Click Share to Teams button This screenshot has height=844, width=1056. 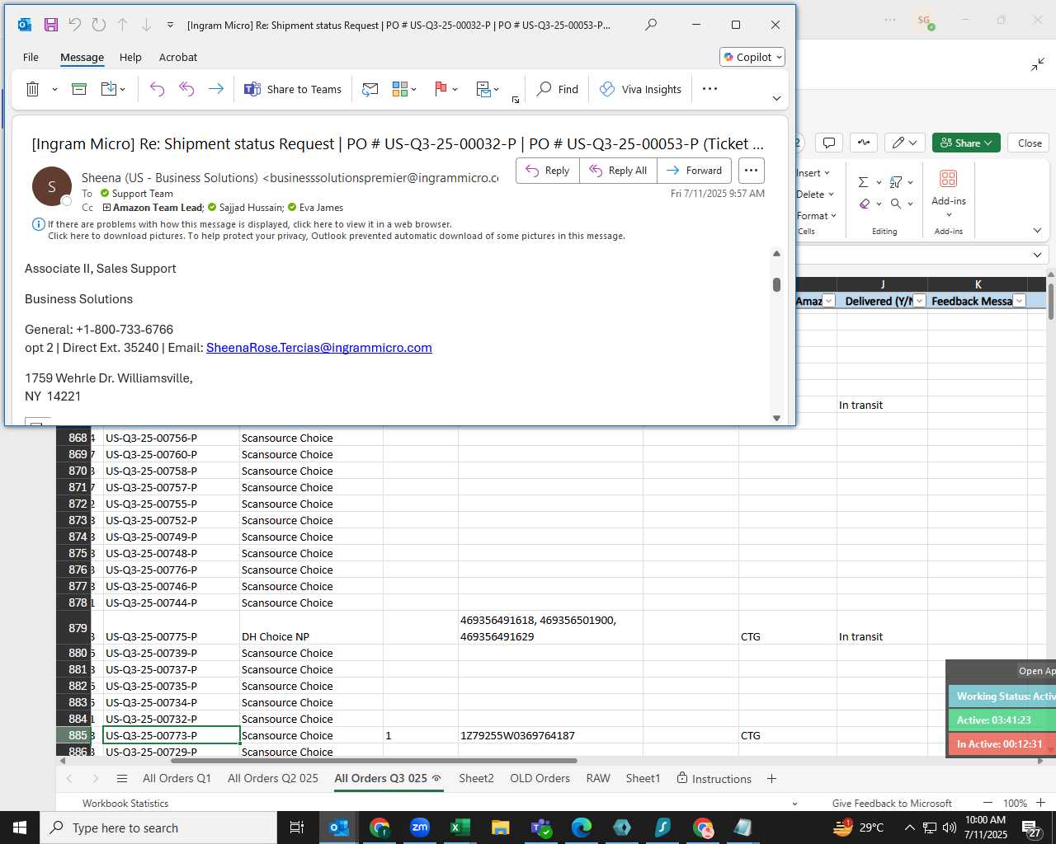293,89
